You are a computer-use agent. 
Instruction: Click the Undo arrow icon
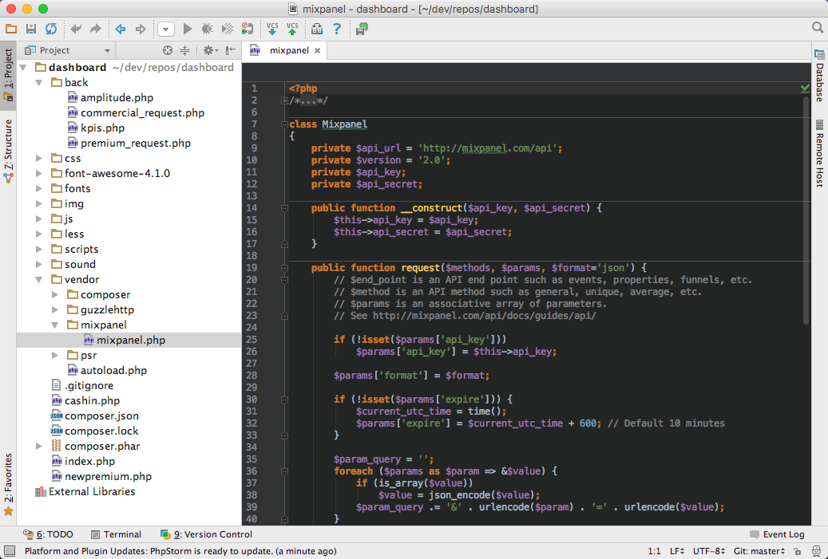pos(76,29)
